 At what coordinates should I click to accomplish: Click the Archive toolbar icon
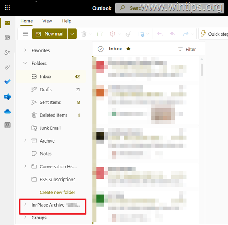99,34
